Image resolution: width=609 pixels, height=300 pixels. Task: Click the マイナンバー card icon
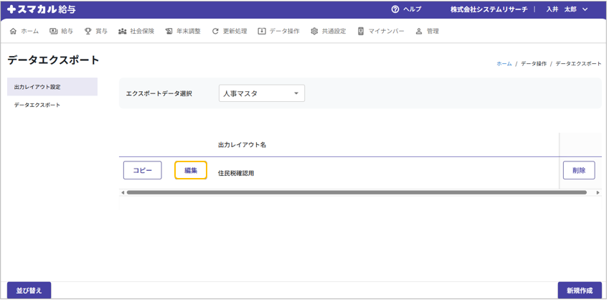pyautogui.click(x=361, y=32)
